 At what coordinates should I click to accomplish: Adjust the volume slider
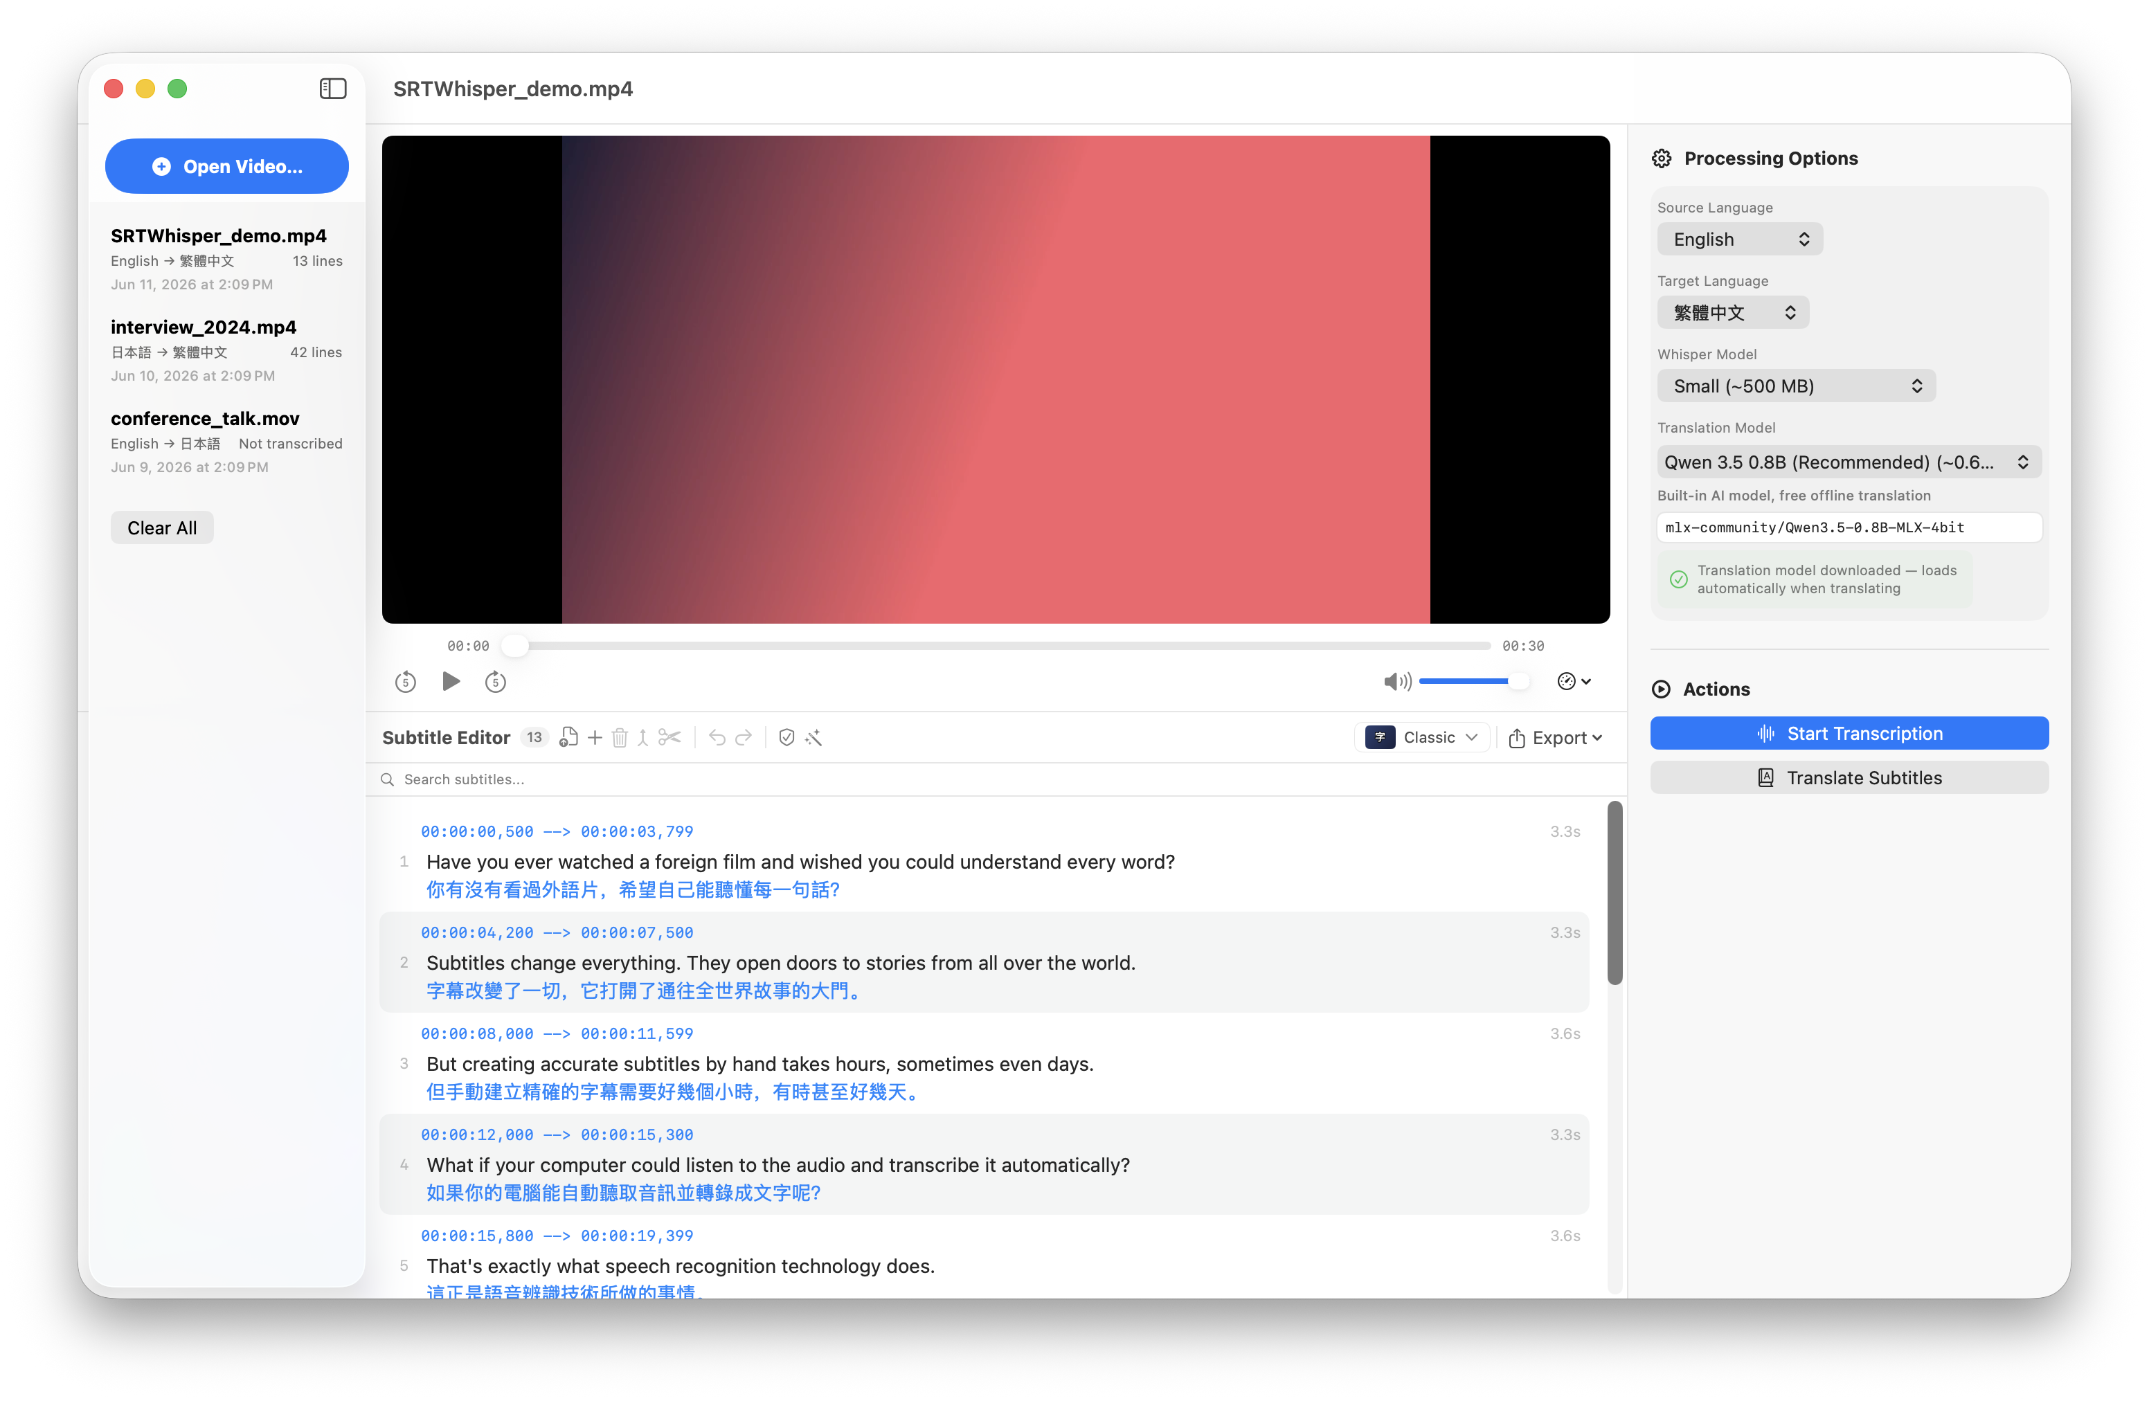[x=1473, y=682]
